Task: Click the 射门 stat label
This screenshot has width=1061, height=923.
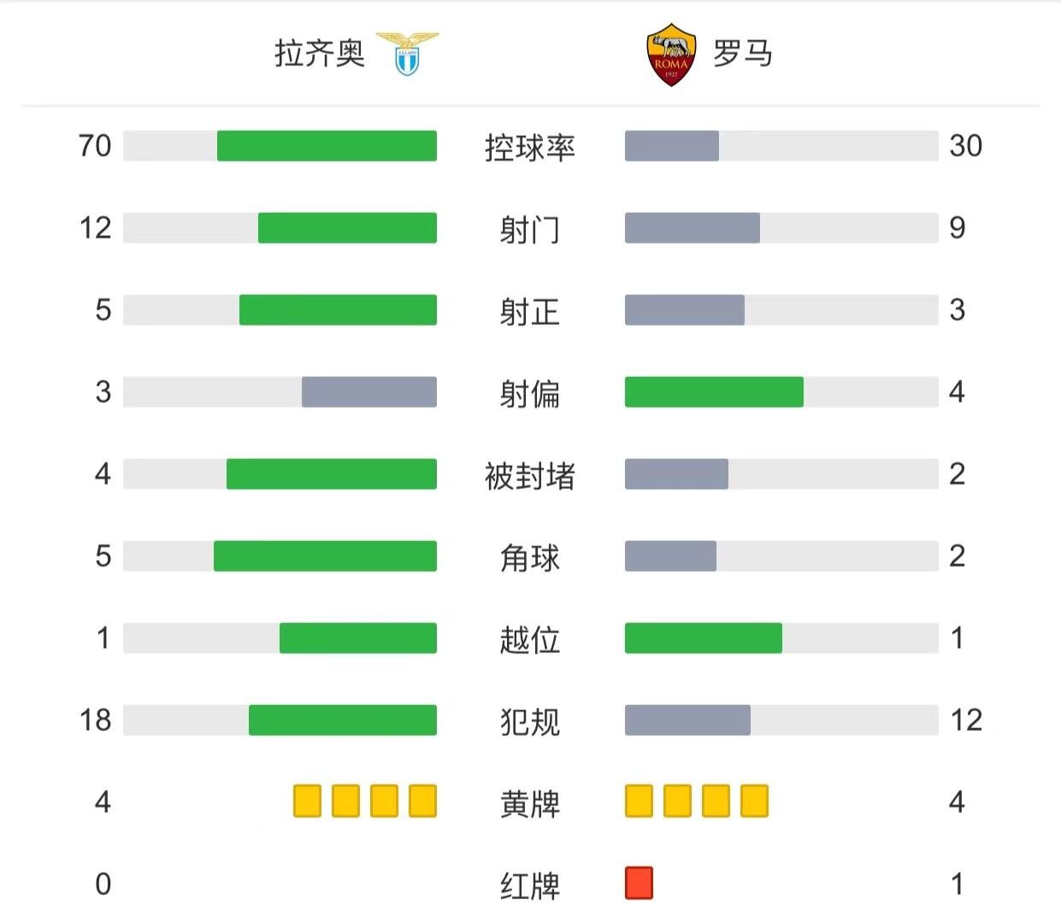Action: 530,229
